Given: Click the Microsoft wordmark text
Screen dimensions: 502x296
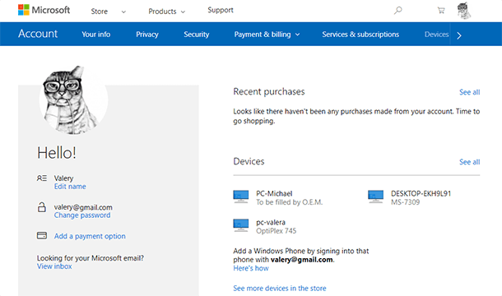Looking at the screenshot, I should coord(50,10).
